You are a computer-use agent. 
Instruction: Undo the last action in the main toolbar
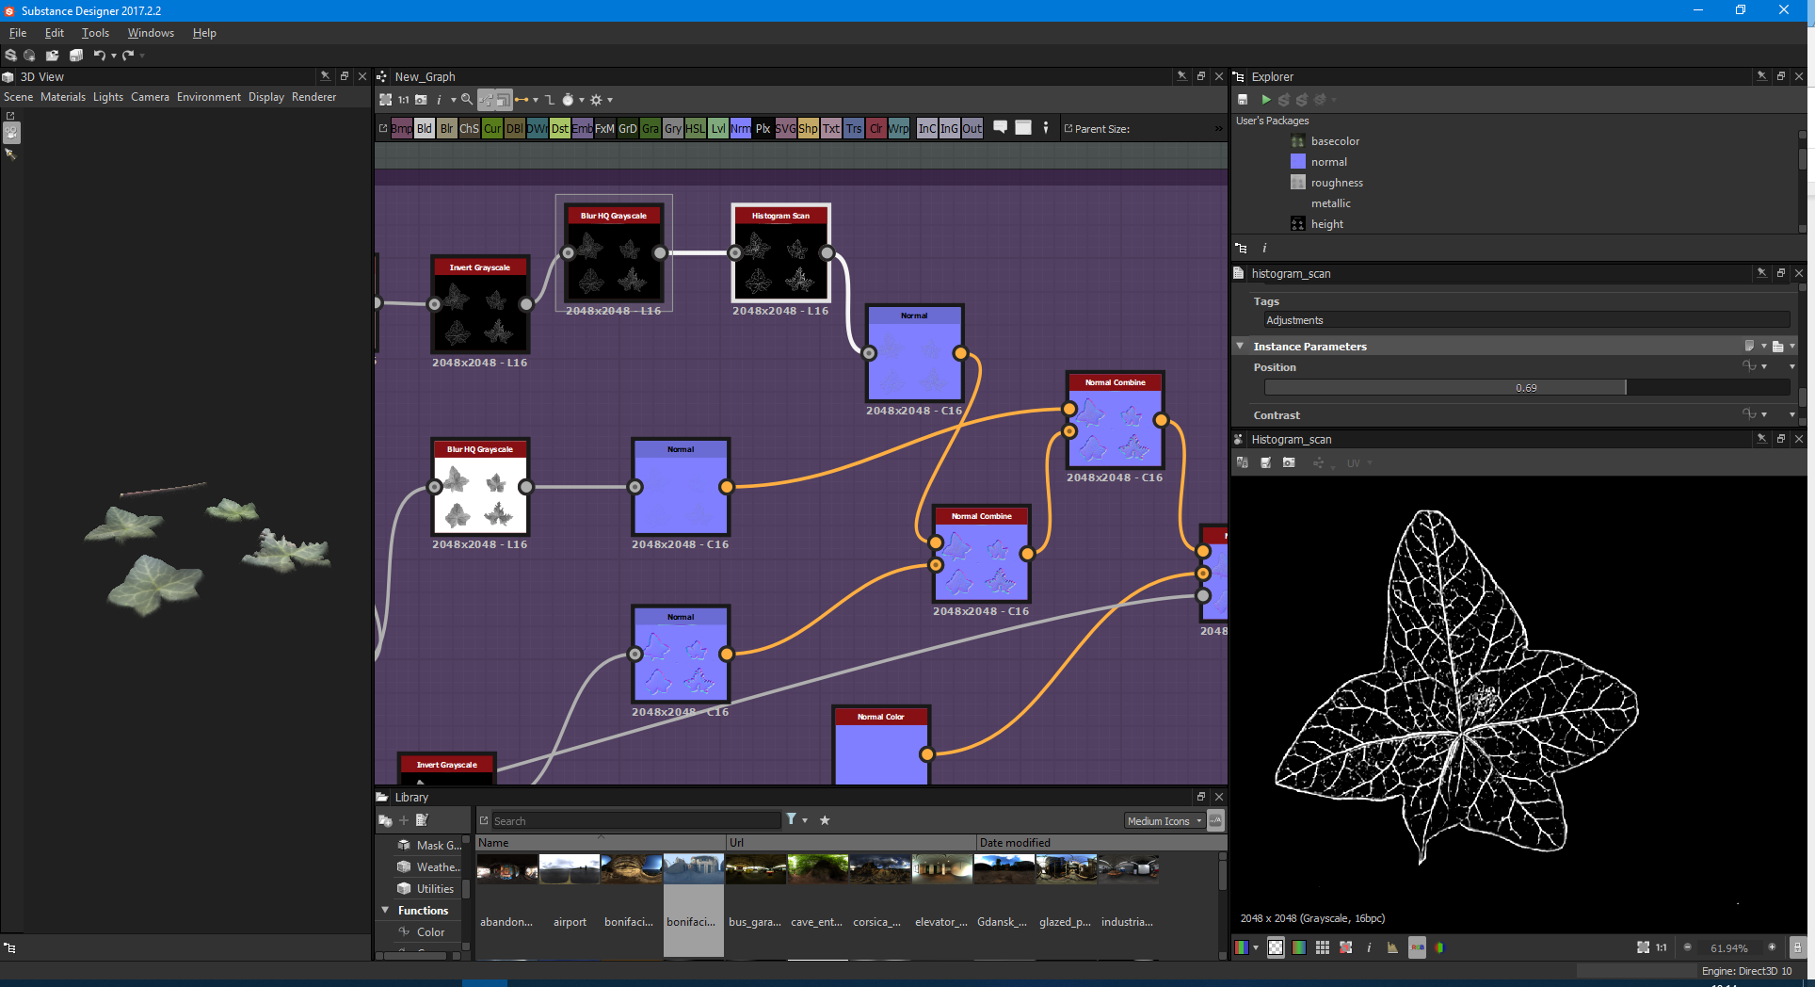(x=99, y=56)
